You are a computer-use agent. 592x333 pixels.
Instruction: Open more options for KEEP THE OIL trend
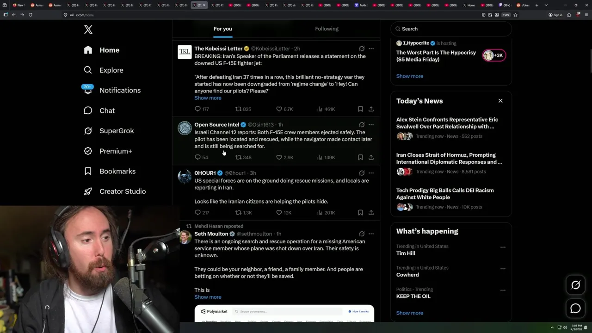tap(503, 290)
